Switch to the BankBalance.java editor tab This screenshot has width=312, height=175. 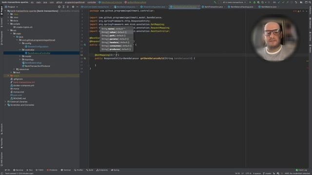pos(269,7)
